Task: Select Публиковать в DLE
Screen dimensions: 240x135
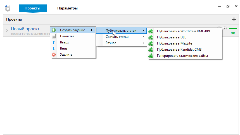Action: [185, 37]
